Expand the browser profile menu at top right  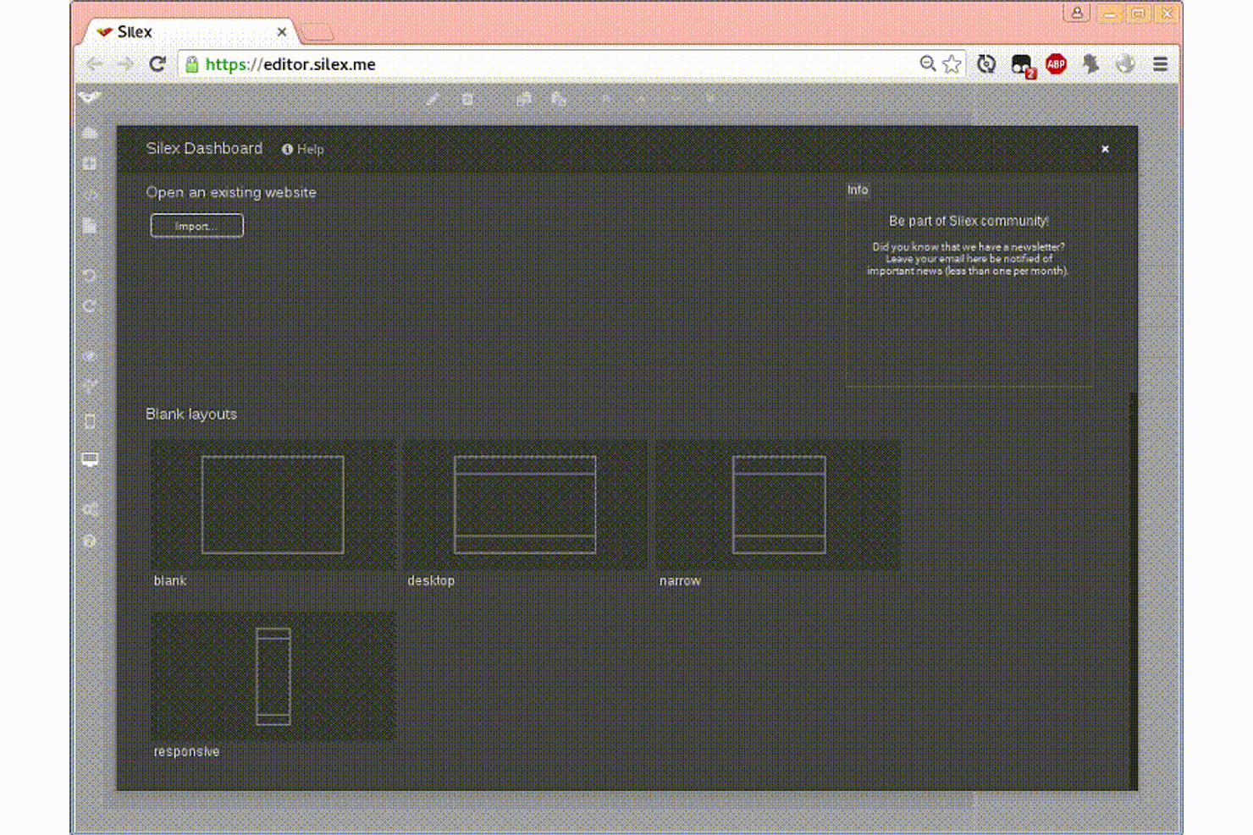click(1076, 14)
